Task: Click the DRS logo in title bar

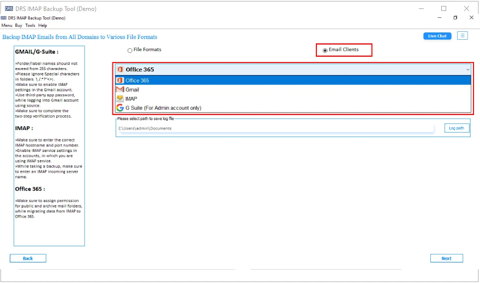Action: pos(9,8)
